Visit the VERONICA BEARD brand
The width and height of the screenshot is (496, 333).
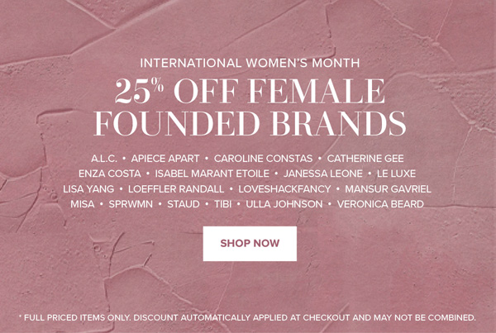[x=380, y=204]
